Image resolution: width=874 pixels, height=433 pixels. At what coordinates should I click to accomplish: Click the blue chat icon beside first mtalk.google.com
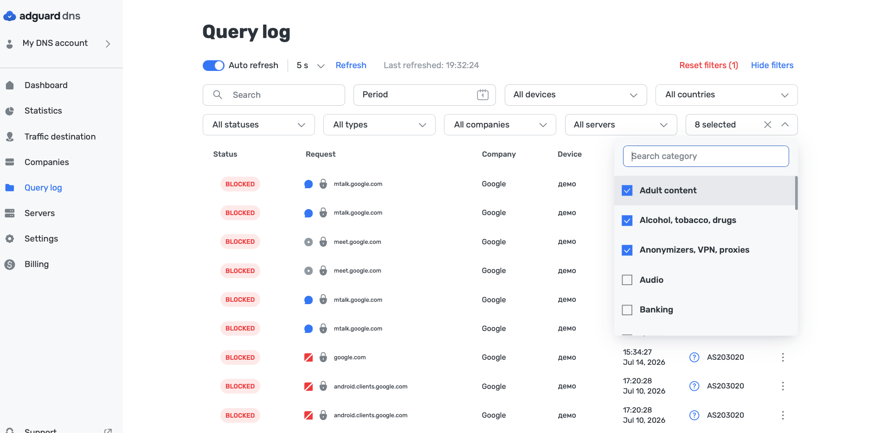[308, 184]
